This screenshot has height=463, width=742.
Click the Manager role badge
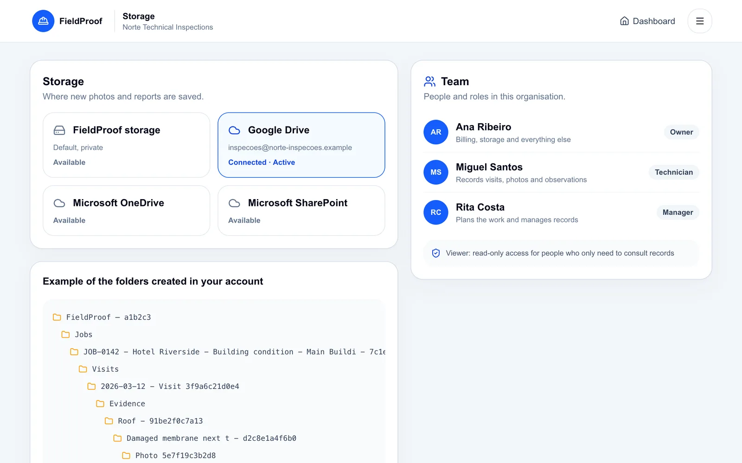tap(678, 213)
